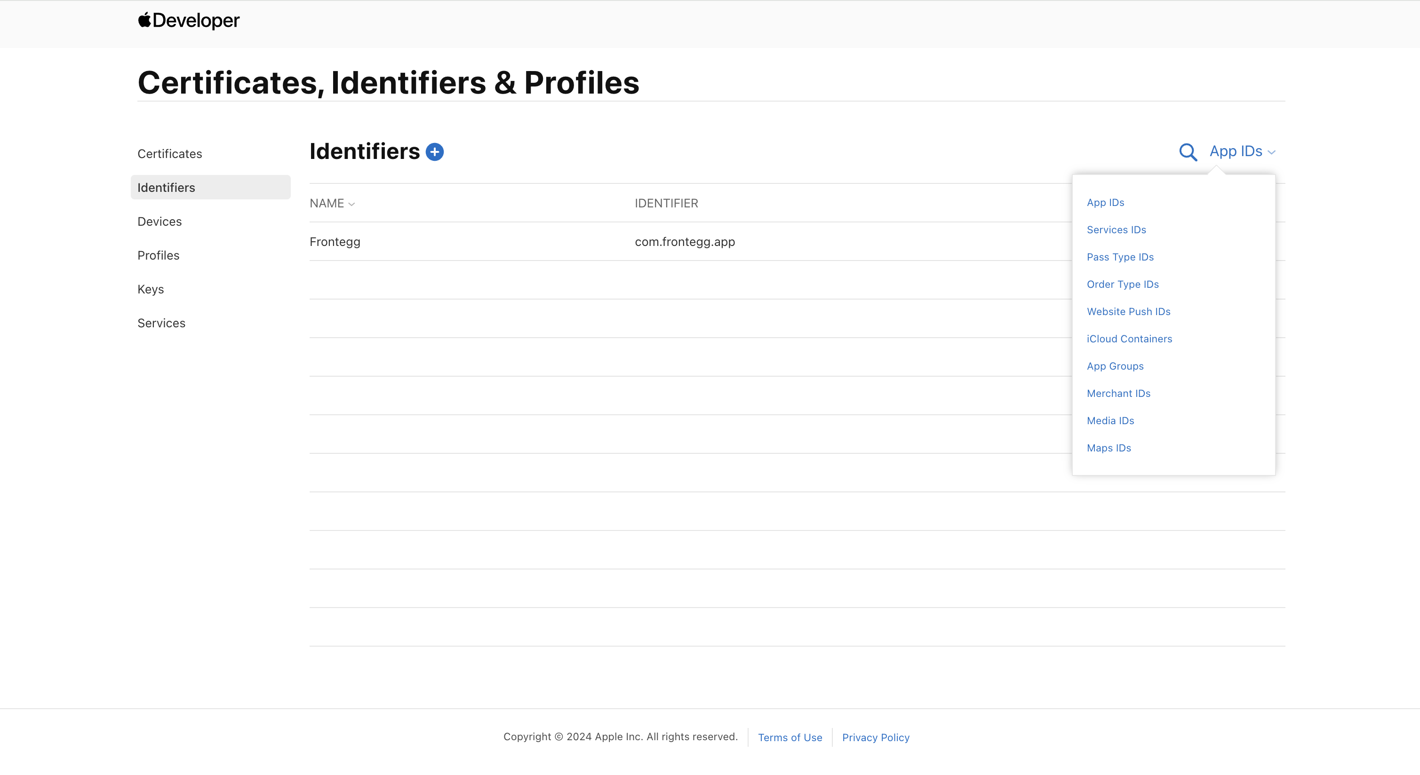Screen dimensions: 1420x775
Task: Open the Certificates sidebar section
Action: point(170,154)
